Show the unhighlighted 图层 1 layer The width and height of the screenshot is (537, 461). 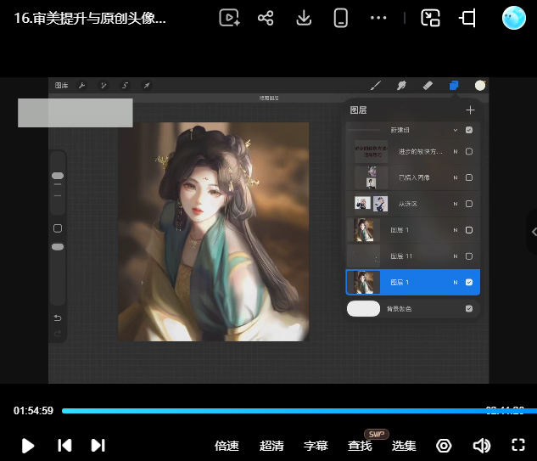(x=469, y=230)
